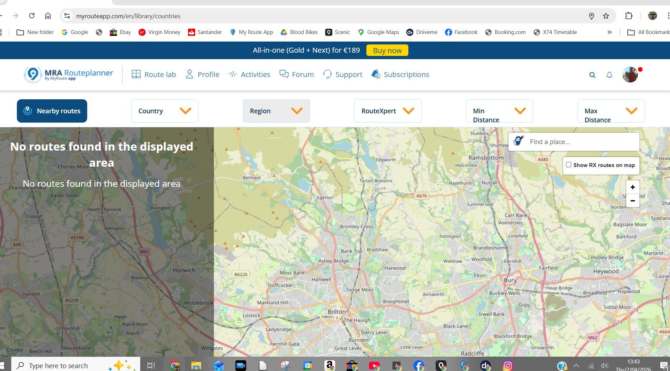The height and width of the screenshot is (371, 670).
Task: Activate the Nearby routes filter
Action: point(52,111)
